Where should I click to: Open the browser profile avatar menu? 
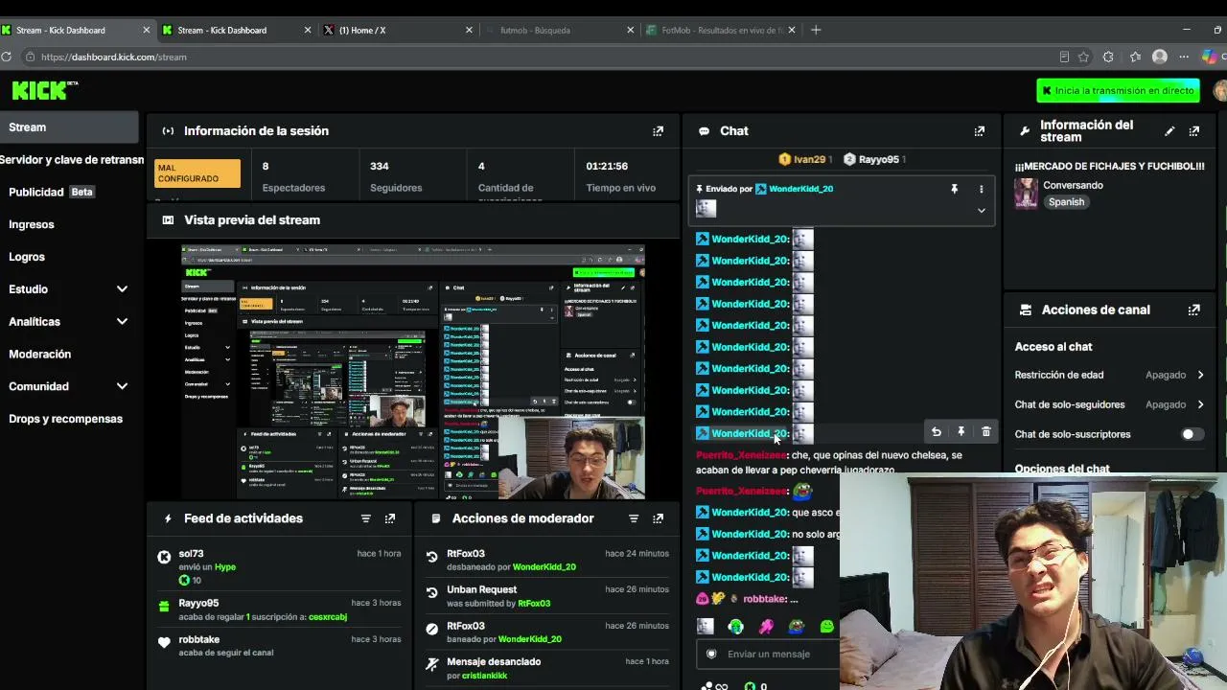pyautogui.click(x=1160, y=57)
